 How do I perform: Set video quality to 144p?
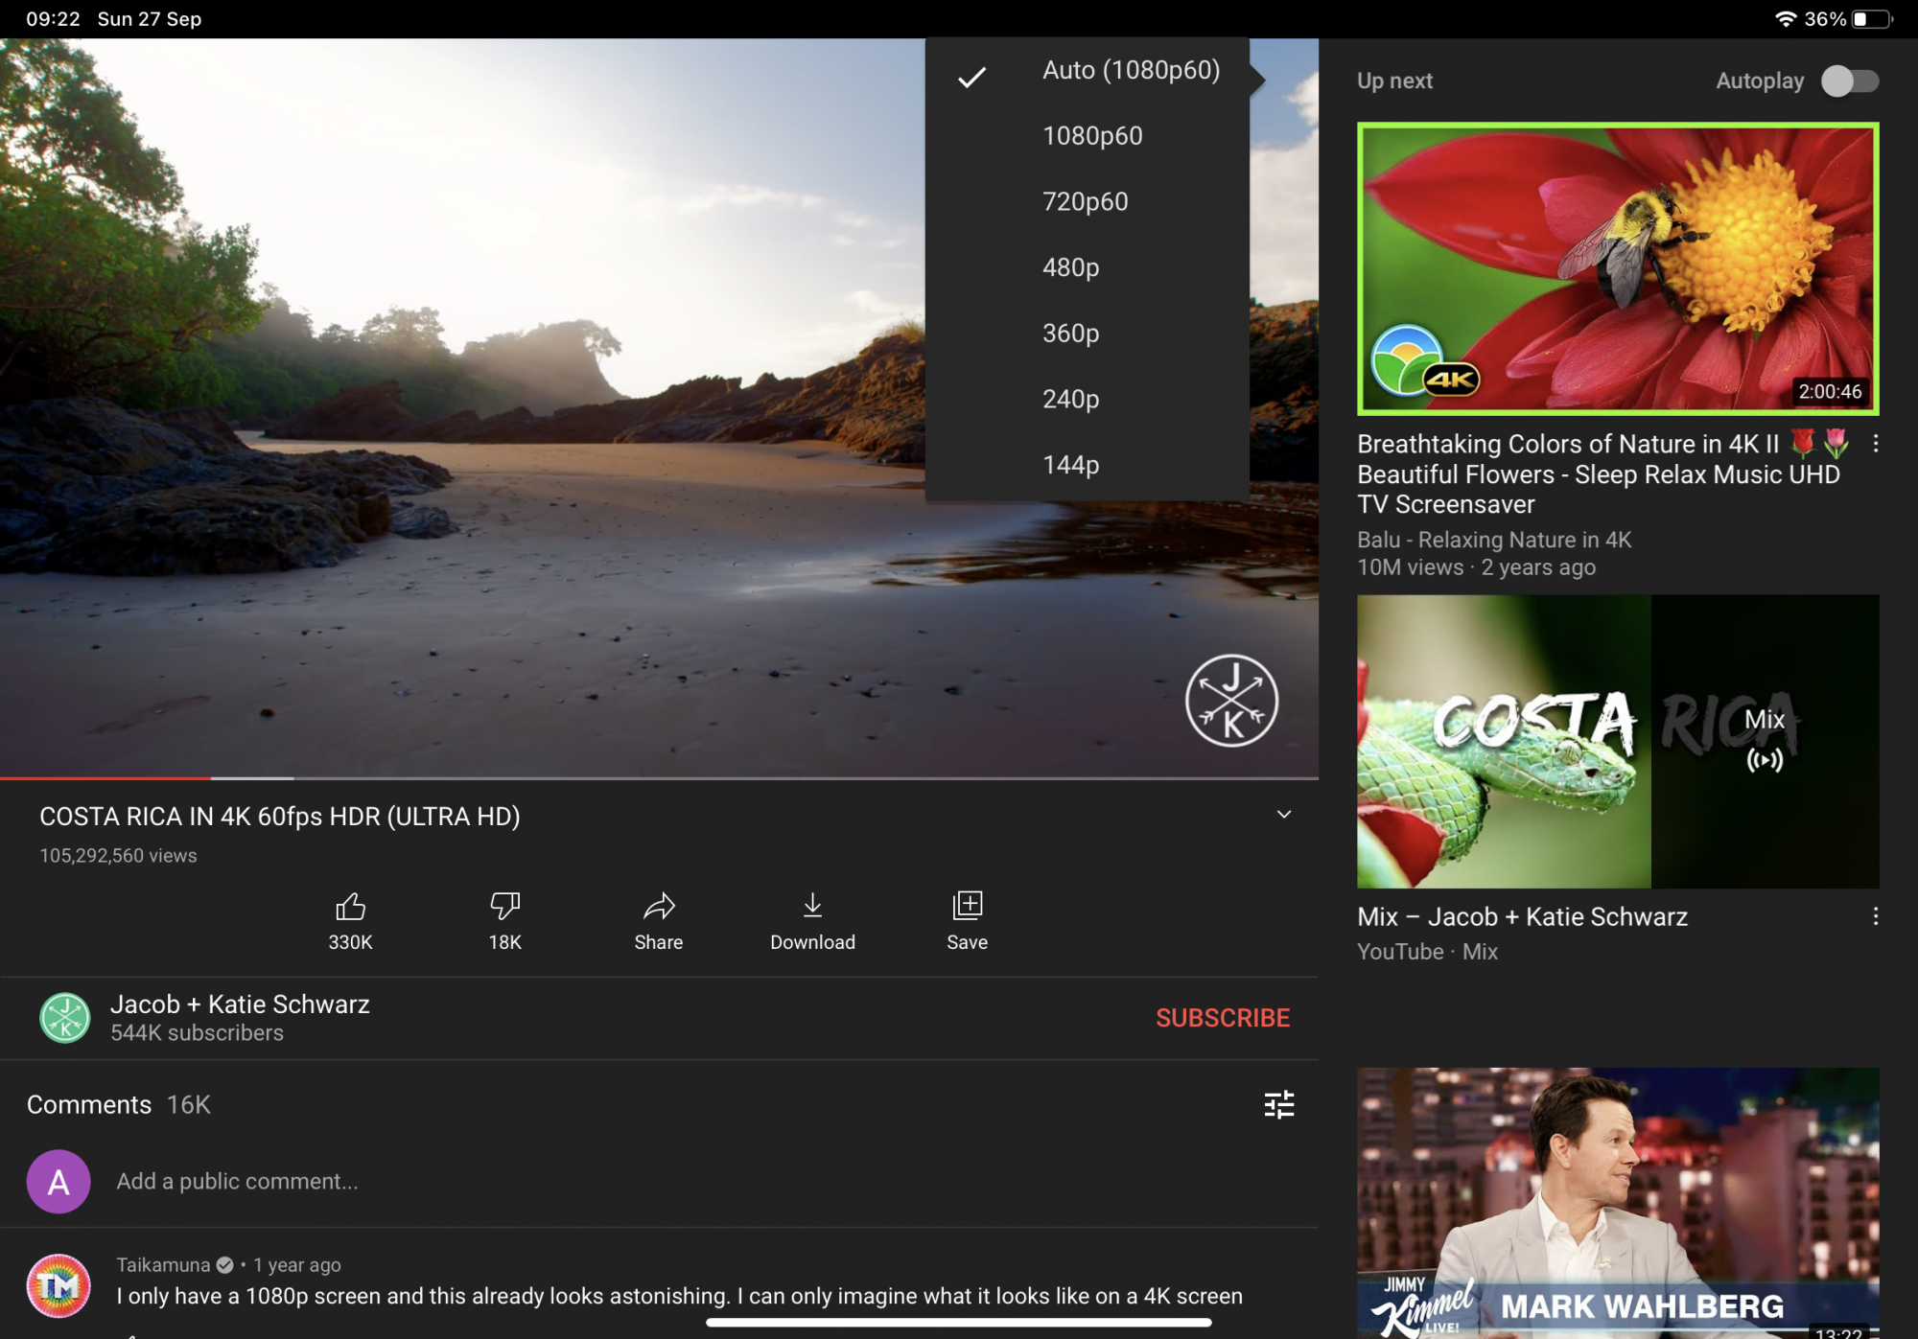pos(1088,465)
